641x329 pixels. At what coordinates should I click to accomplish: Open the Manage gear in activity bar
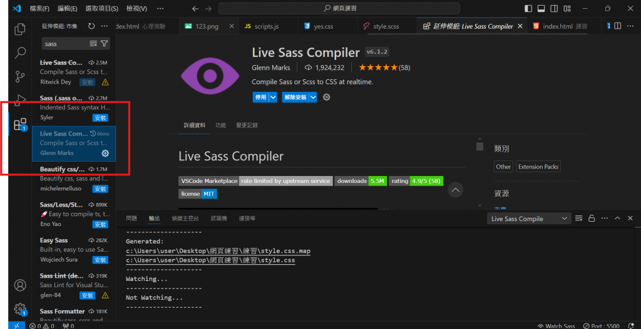point(20,309)
